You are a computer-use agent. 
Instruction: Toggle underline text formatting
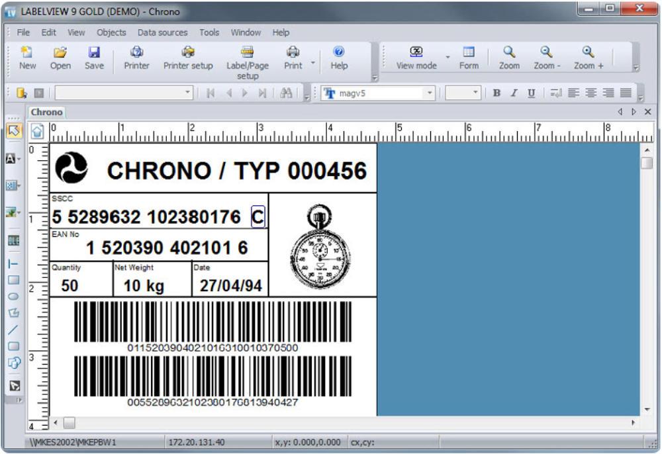(x=531, y=93)
